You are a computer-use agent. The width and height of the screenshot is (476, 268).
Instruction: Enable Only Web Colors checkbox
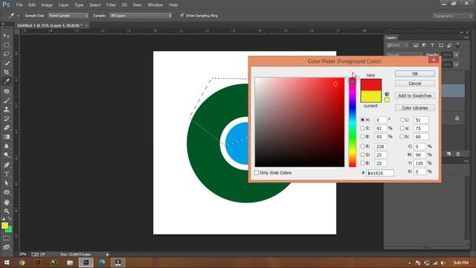click(x=257, y=173)
